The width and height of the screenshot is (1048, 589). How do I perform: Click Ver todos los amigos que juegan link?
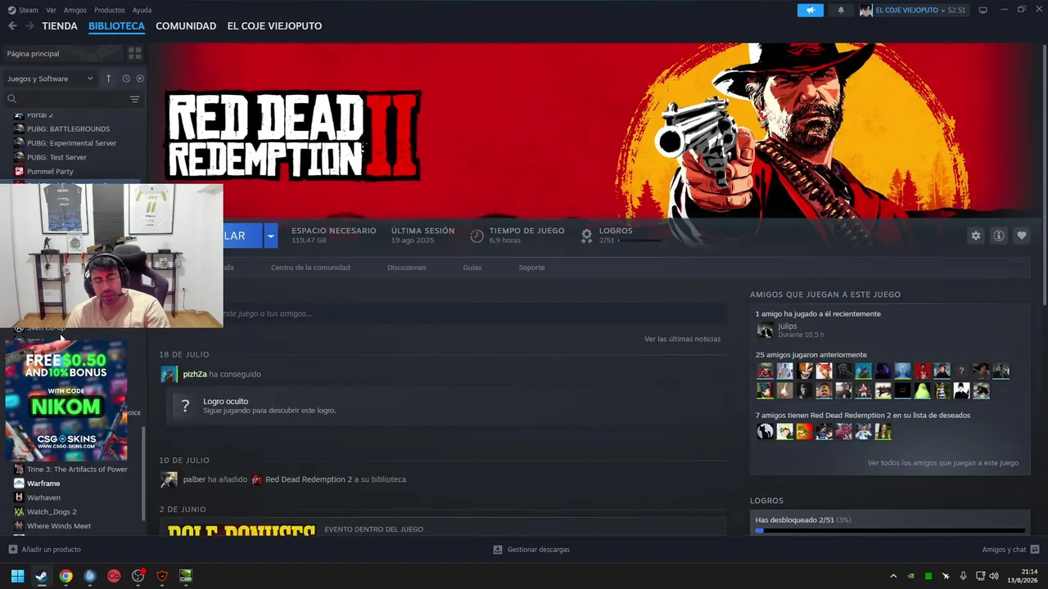(x=943, y=463)
